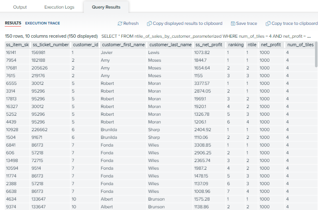Select net profit value 1073.82

point(209,53)
